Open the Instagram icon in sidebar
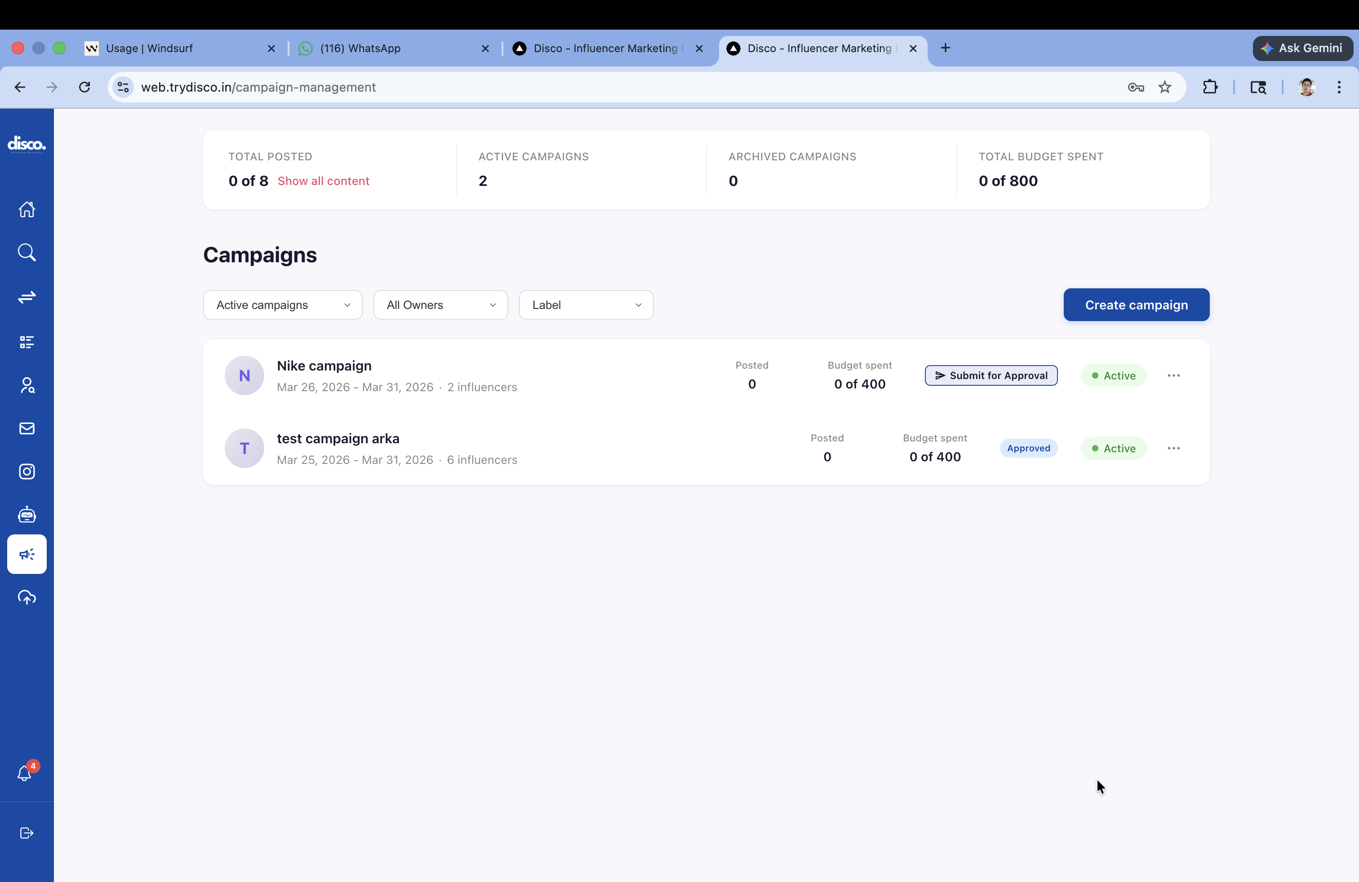The width and height of the screenshot is (1359, 882). (27, 471)
